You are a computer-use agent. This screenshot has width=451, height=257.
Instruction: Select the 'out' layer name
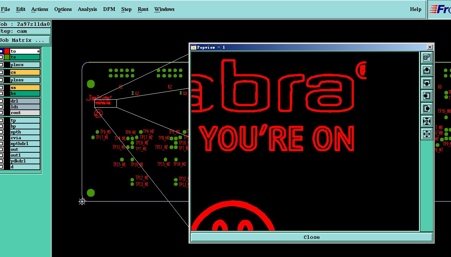(25, 149)
